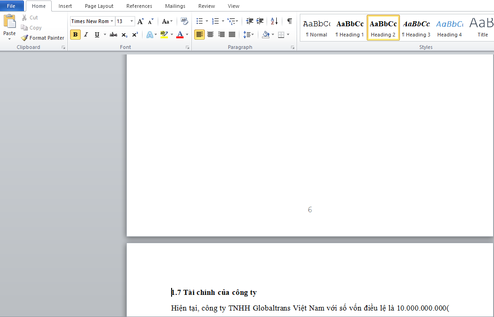This screenshot has height=317, width=494.
Task: Expand the font color palette arrow
Action: 187,35
